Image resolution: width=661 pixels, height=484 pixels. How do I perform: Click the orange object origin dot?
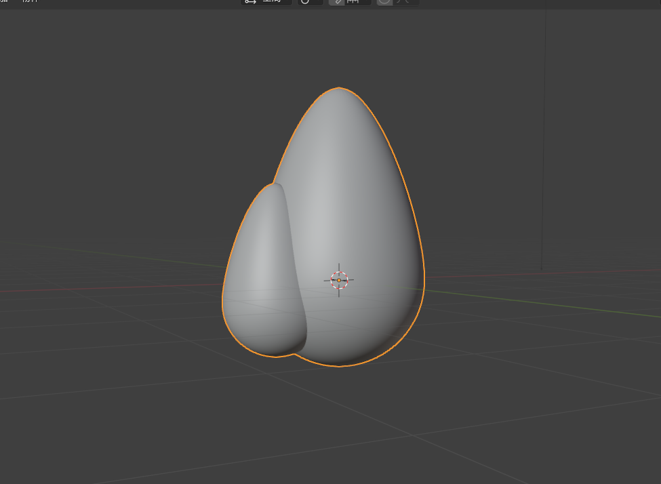(339, 280)
